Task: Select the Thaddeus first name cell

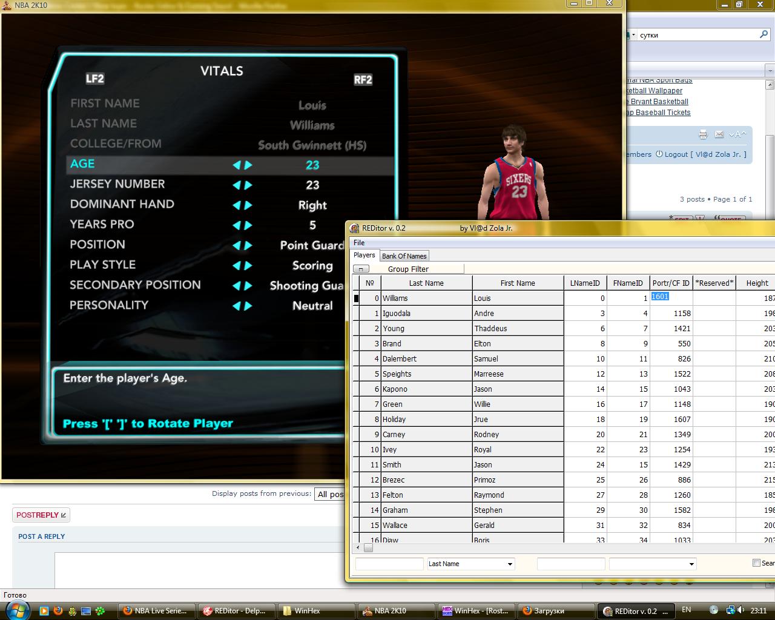Action: click(x=518, y=328)
